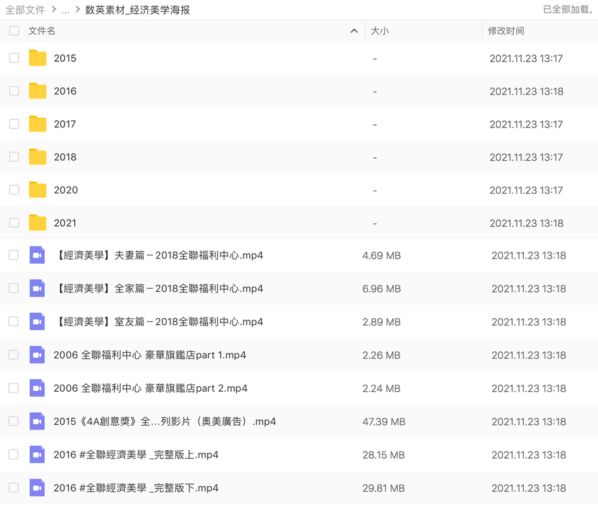The image size is (598, 509).
Task: Click video icon for 夫妻篇 mp4 file
Action: tap(37, 255)
